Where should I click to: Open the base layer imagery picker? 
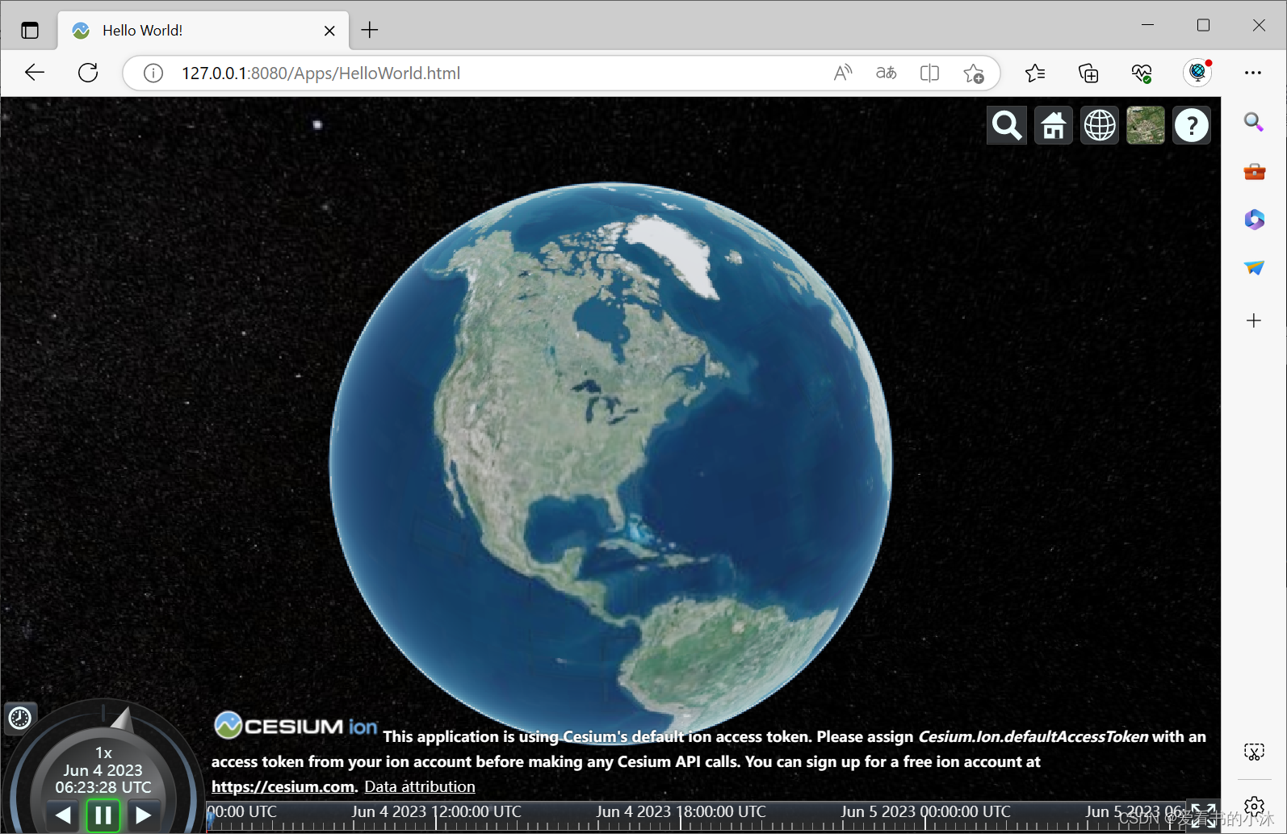(1146, 125)
